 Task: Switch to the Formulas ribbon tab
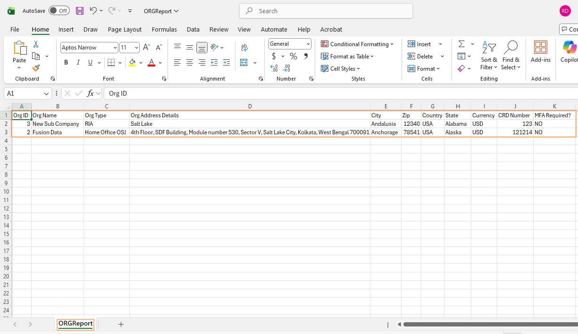pos(164,29)
